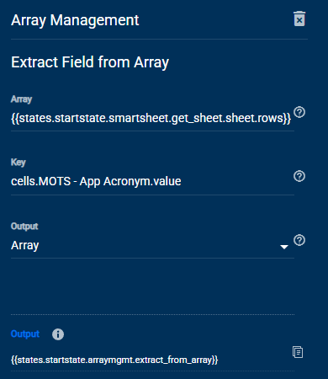
Task: Click the small Array field label
Action: click(22, 99)
